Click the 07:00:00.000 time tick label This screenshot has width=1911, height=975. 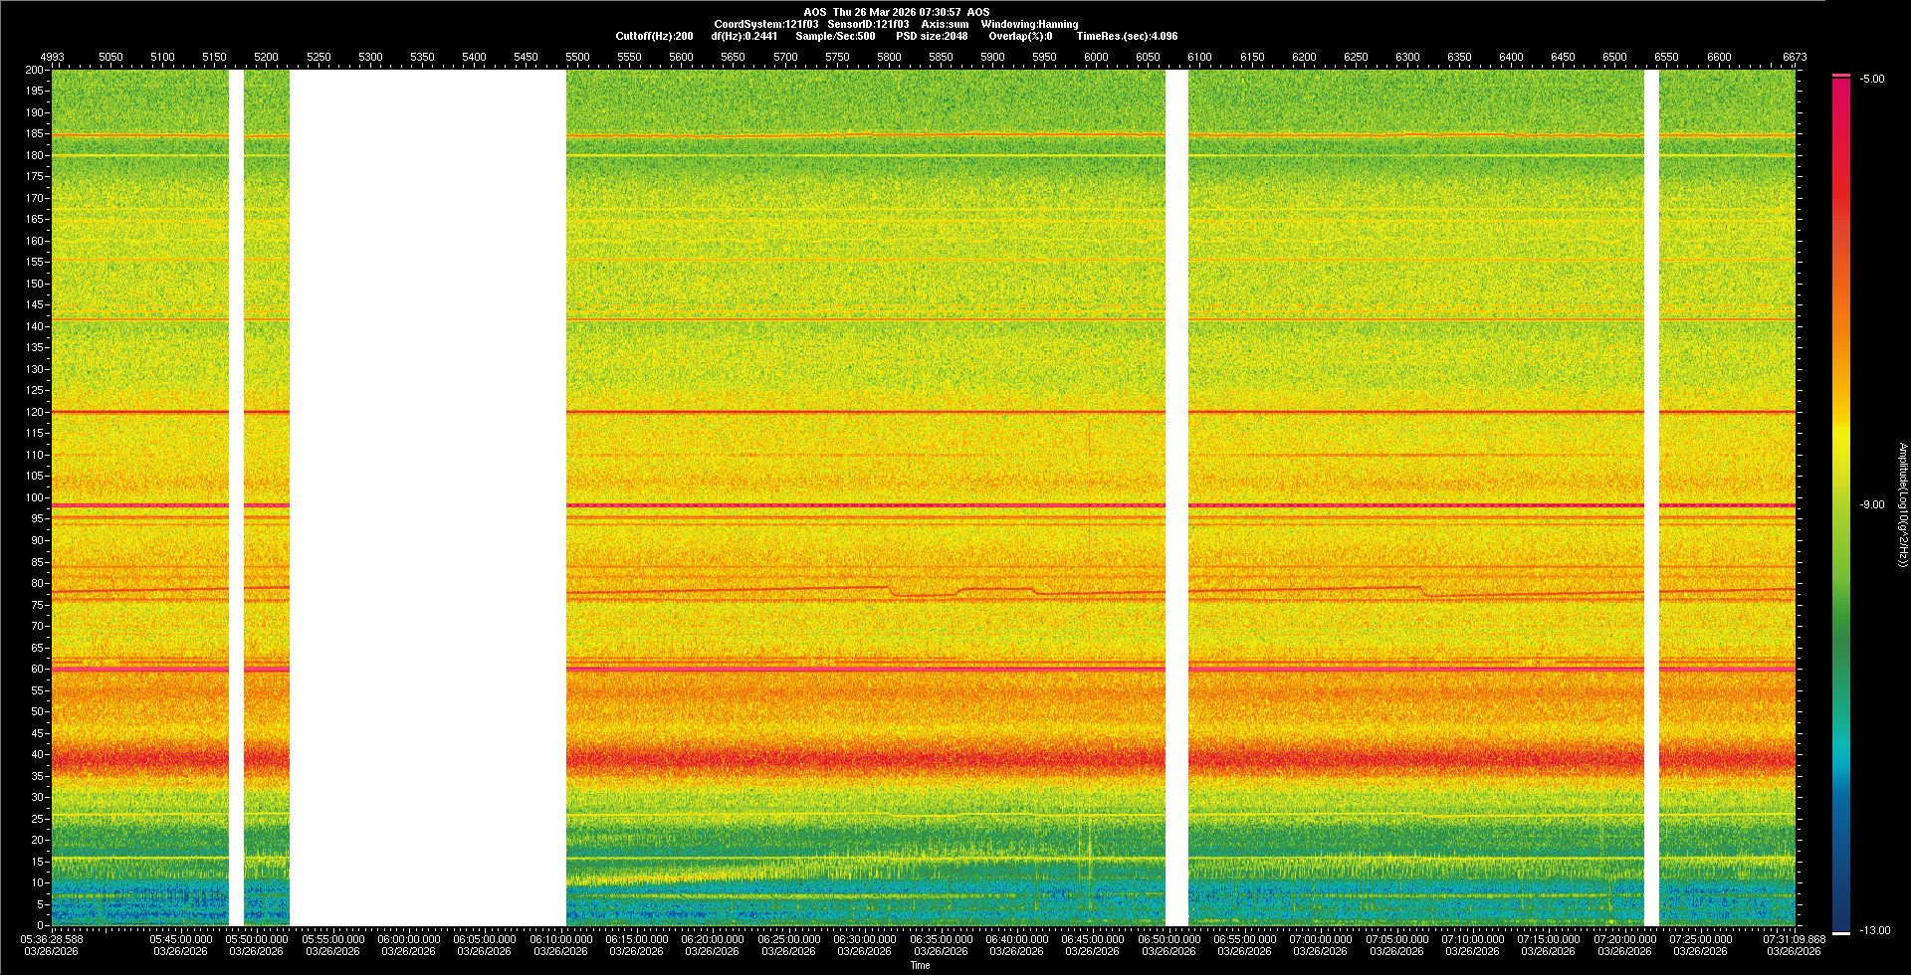pos(1321,939)
